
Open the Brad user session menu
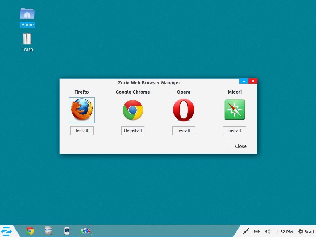(x=306, y=232)
